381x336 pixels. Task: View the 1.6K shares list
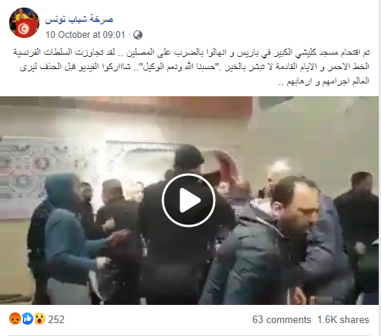pos(343,319)
